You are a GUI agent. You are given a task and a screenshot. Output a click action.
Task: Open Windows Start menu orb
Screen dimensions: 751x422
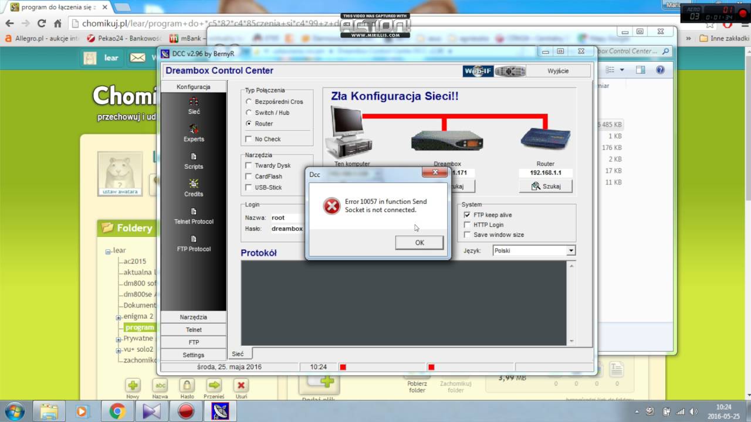point(13,410)
